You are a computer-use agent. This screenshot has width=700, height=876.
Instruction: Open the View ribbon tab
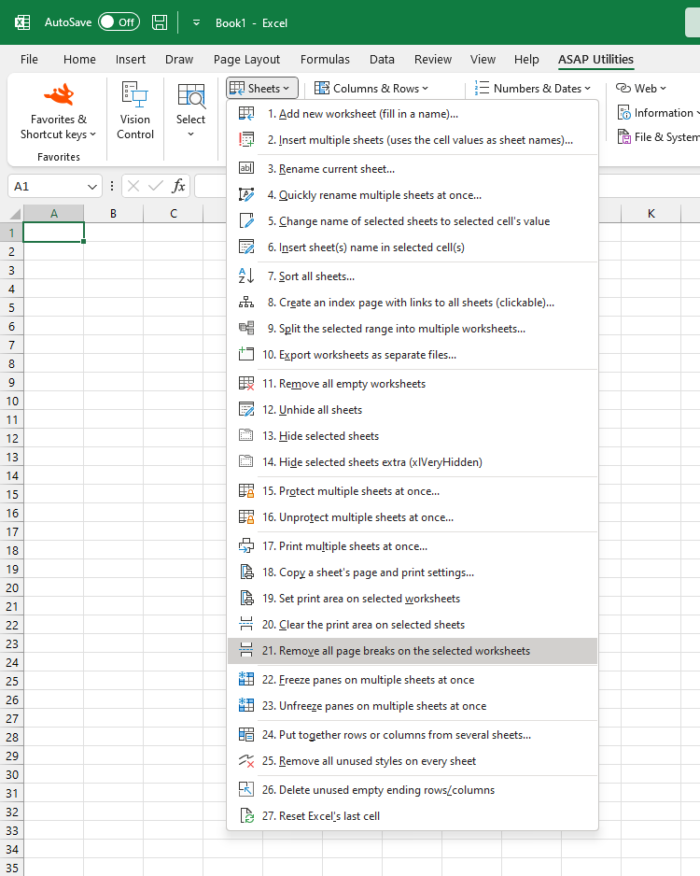(x=483, y=59)
